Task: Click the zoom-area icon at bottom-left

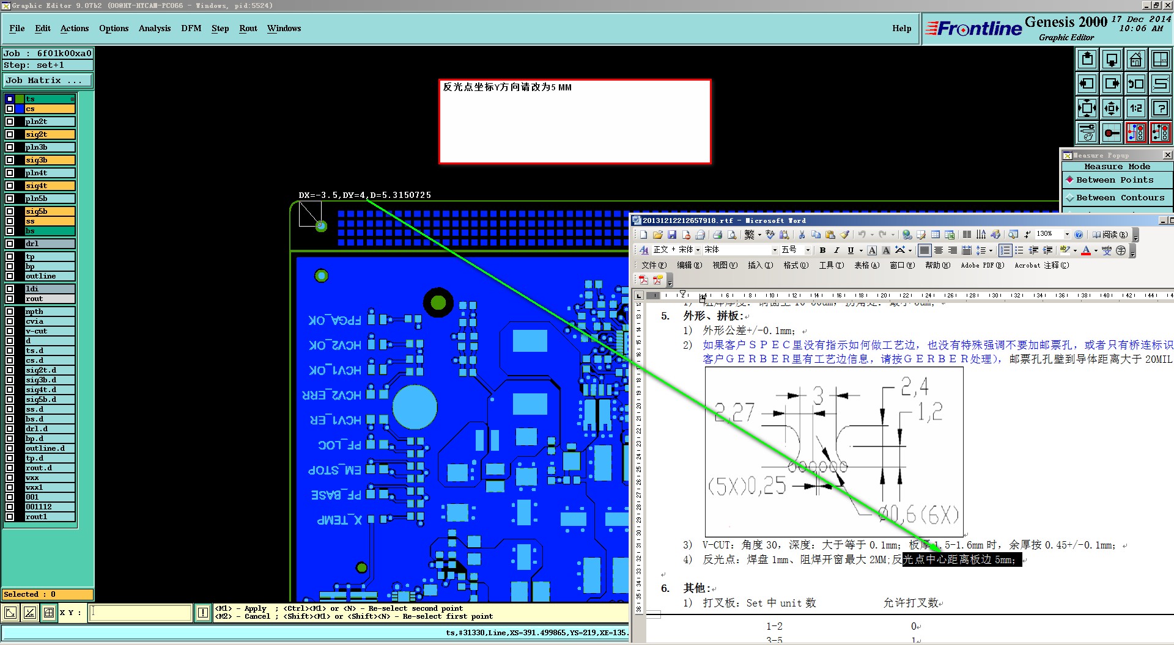Action: 10,613
